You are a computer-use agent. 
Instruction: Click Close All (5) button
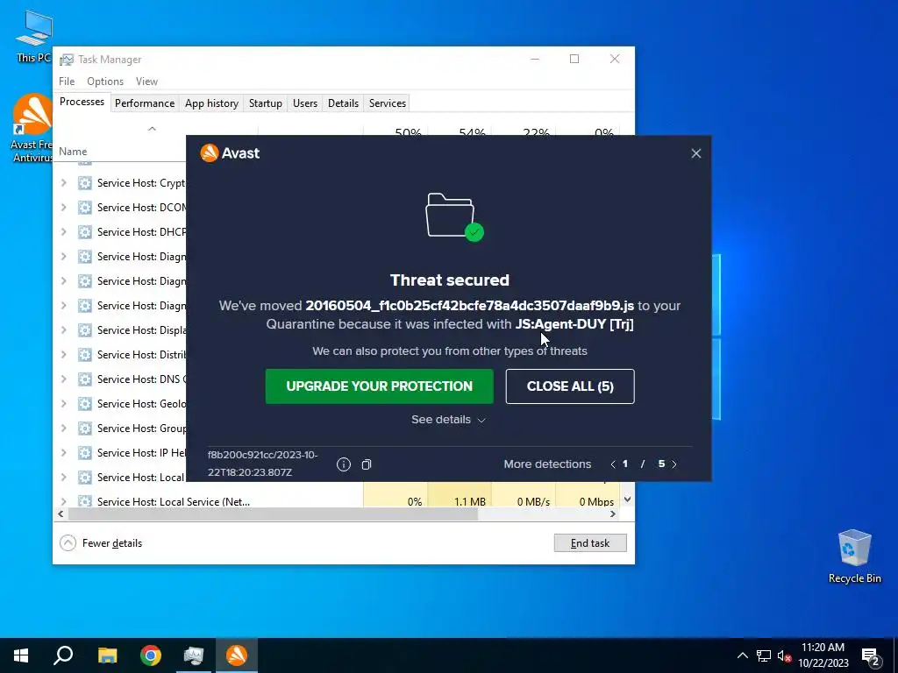[x=570, y=386]
